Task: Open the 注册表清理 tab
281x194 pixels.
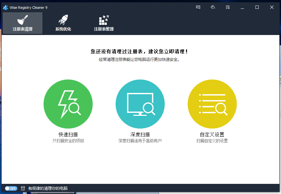Action: [23, 23]
